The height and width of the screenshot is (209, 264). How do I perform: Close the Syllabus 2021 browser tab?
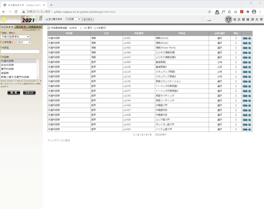44,5
